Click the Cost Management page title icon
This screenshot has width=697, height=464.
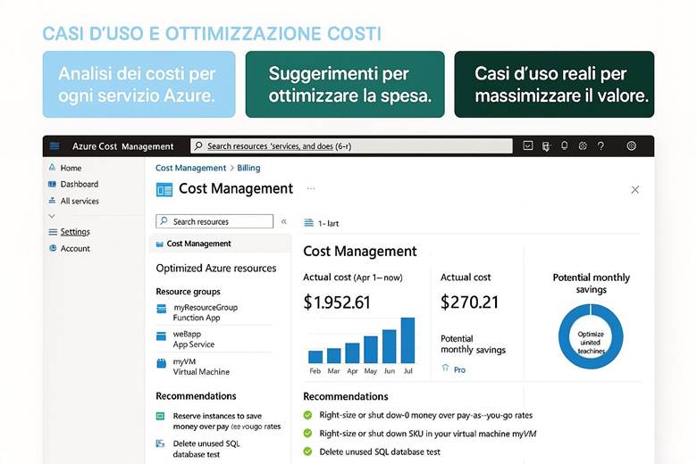(164, 189)
